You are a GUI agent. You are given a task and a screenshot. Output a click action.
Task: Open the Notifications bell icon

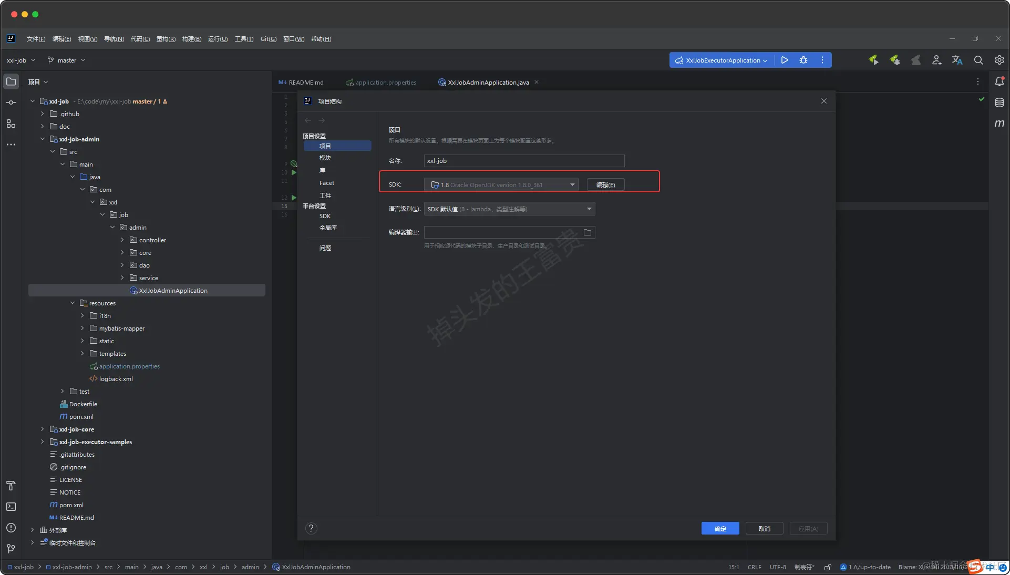click(999, 81)
